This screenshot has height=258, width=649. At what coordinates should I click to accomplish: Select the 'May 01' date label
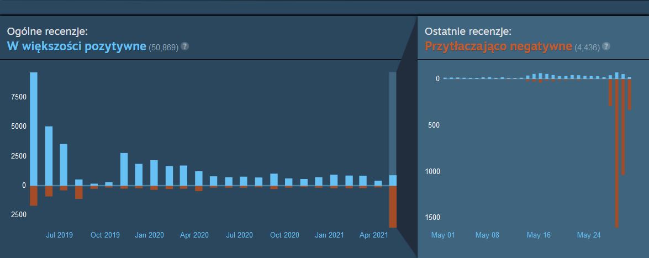pyautogui.click(x=442, y=235)
